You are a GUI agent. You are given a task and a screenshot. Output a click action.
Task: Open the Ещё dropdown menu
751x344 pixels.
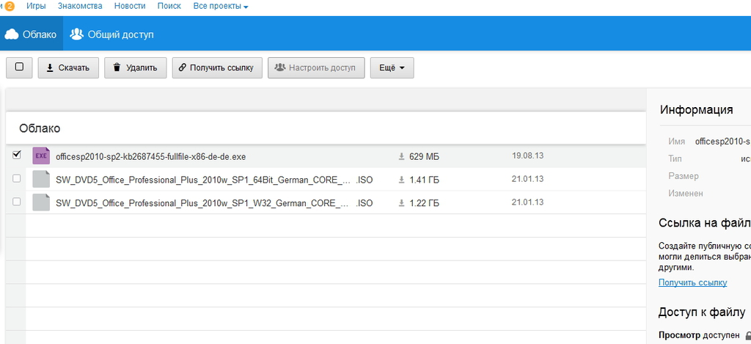[x=392, y=67]
